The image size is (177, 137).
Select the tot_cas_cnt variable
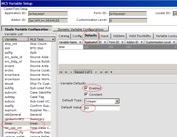coord(27,128)
